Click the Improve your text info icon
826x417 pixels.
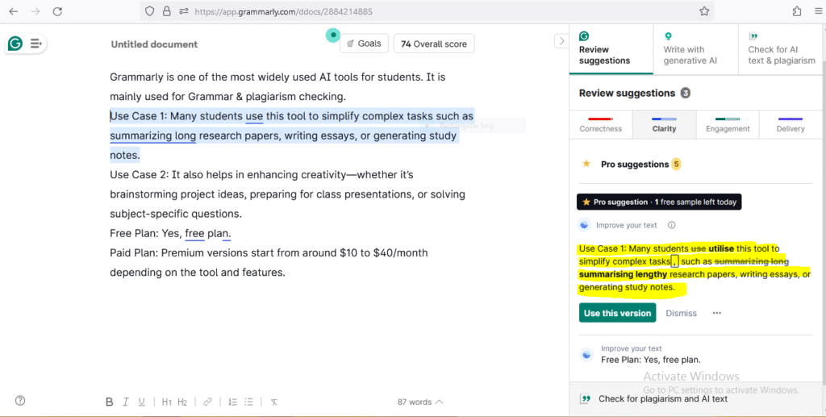672,225
